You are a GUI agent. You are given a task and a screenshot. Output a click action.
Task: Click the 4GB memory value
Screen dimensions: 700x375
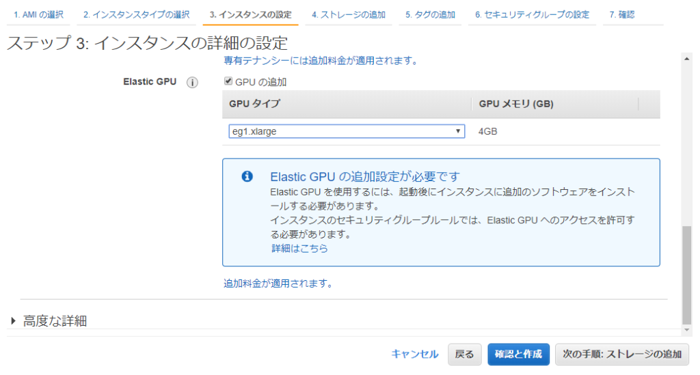click(x=487, y=132)
